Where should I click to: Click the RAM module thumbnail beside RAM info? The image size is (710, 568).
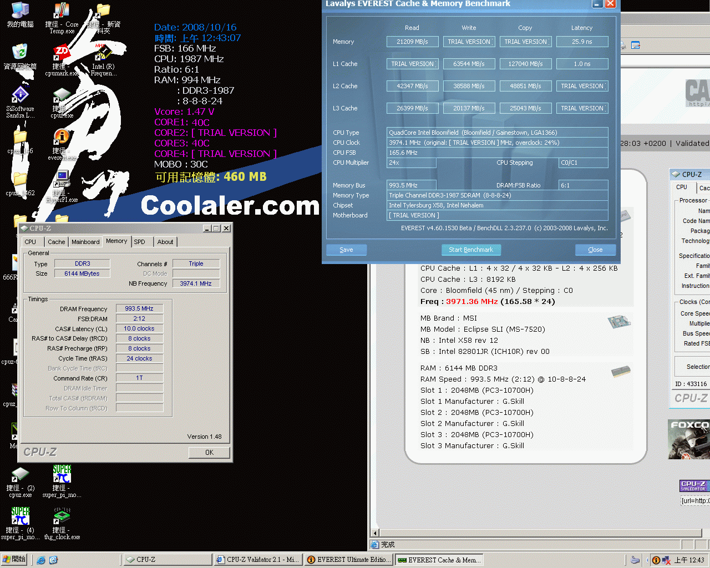621,371
